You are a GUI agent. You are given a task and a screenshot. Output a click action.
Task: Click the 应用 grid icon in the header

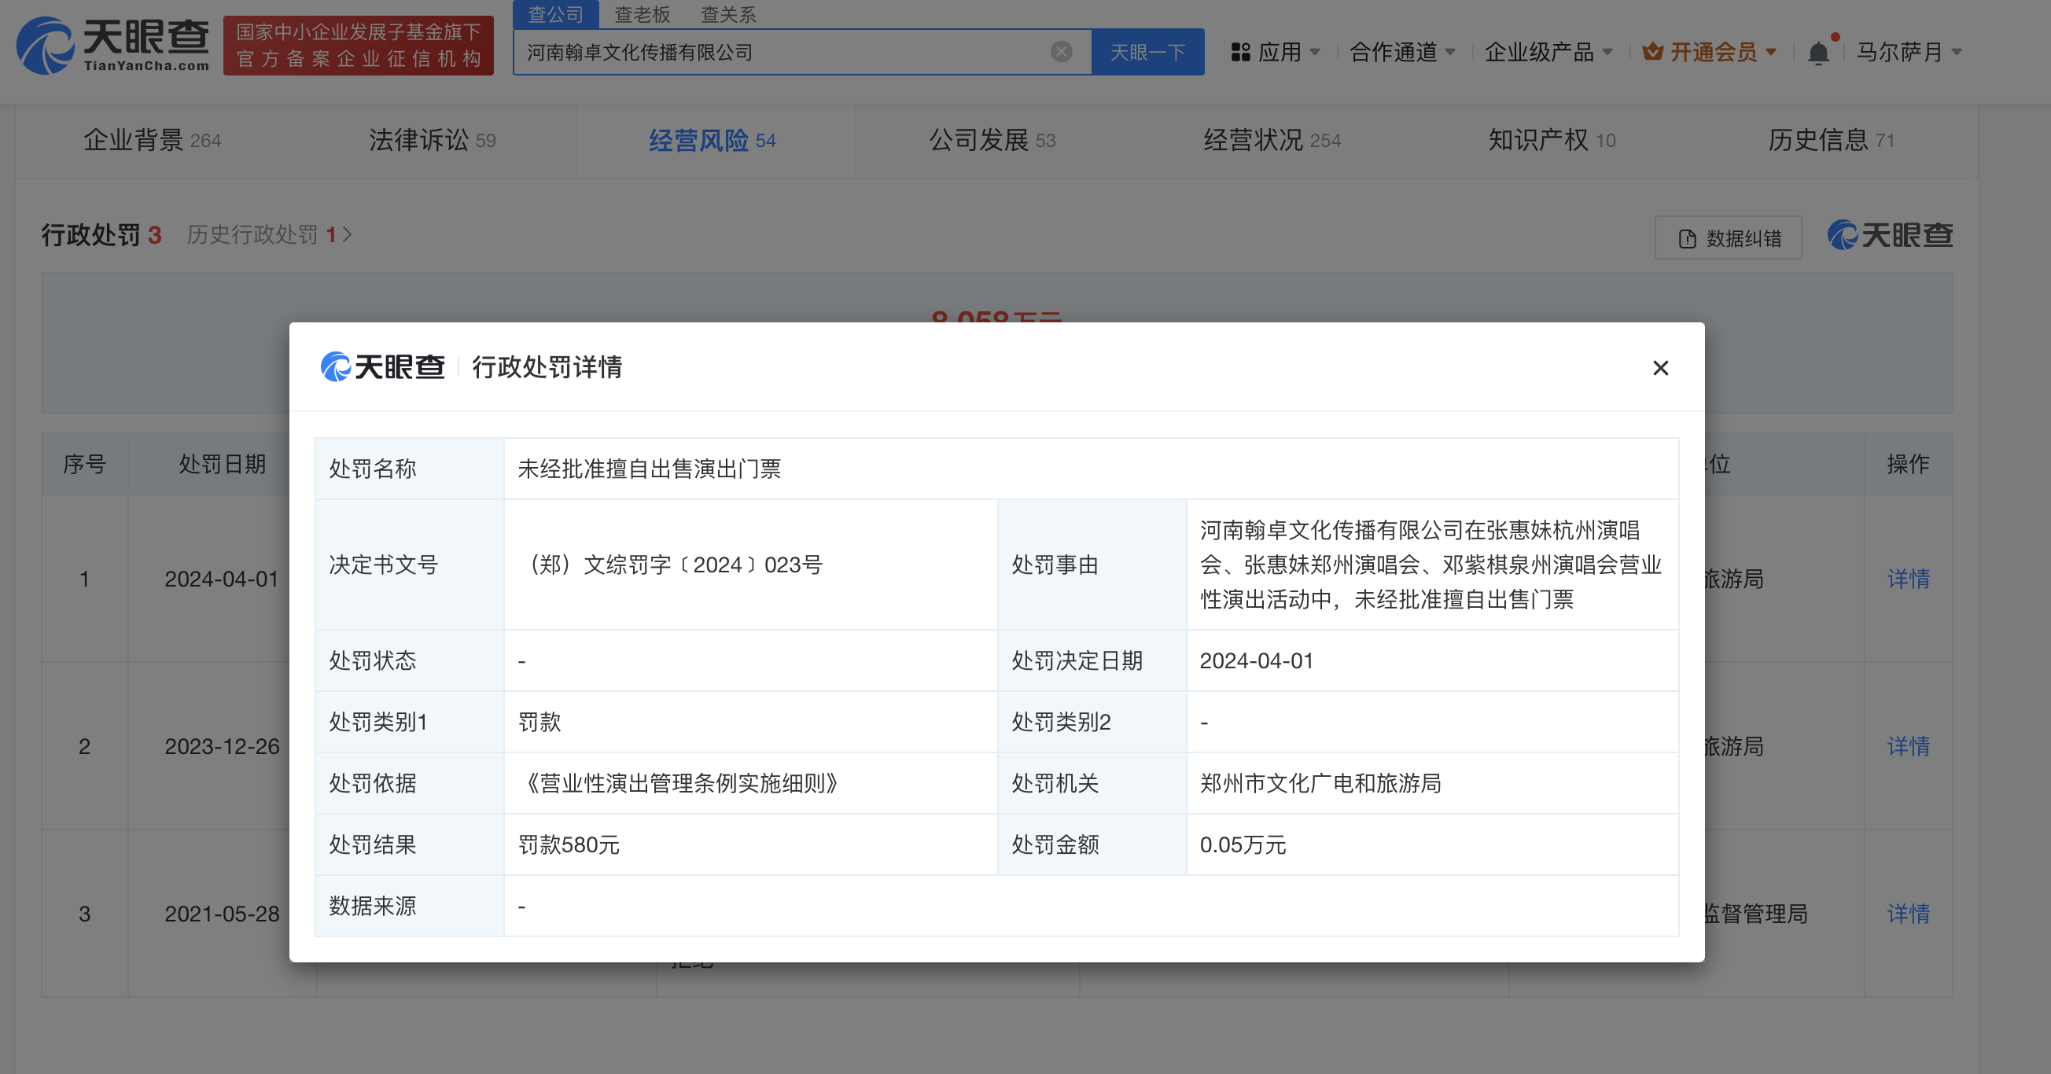[1239, 51]
